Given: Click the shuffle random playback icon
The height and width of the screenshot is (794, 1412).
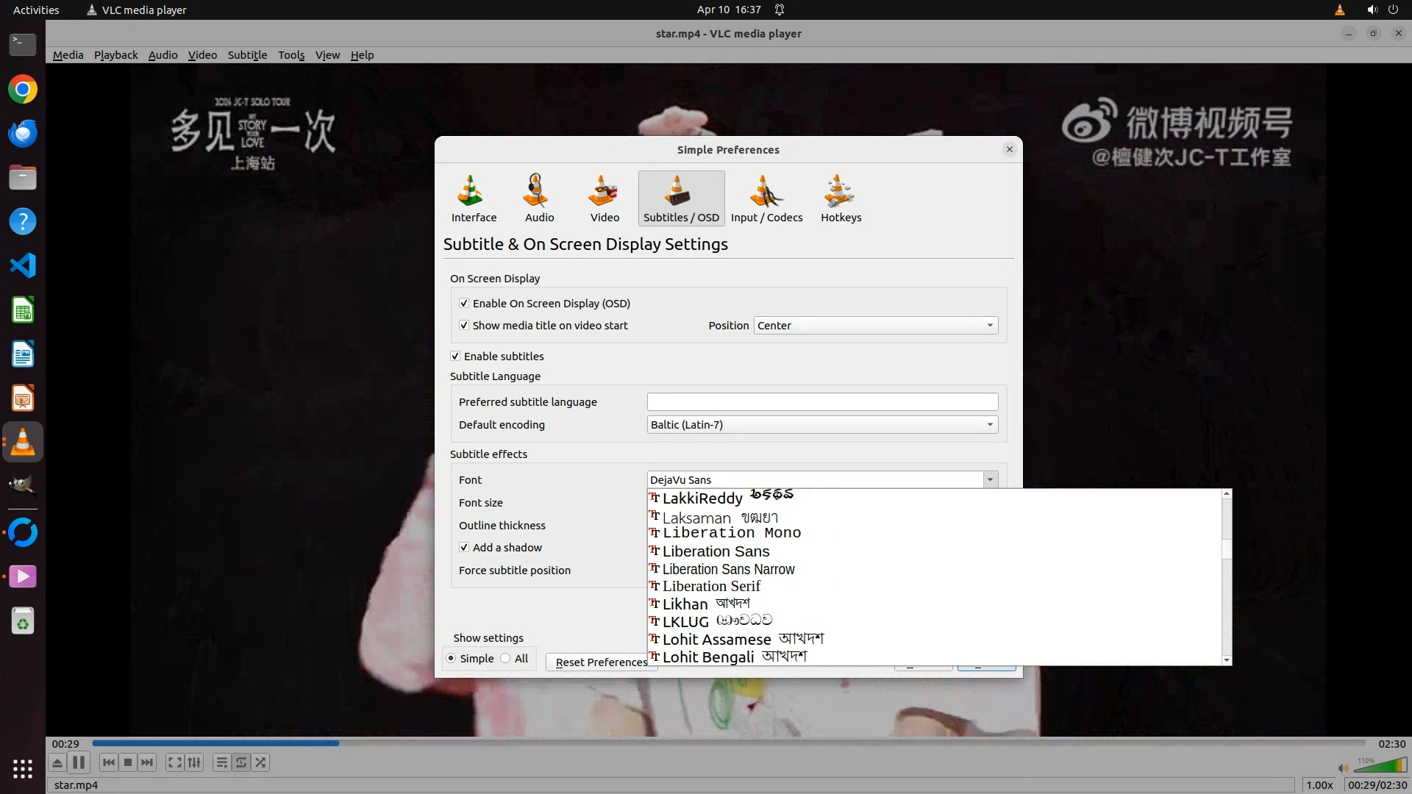Looking at the screenshot, I should (x=260, y=762).
